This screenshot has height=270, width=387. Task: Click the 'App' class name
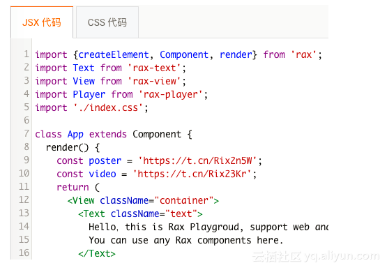point(75,135)
